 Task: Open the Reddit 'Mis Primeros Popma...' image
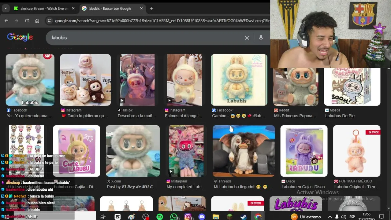296,87
